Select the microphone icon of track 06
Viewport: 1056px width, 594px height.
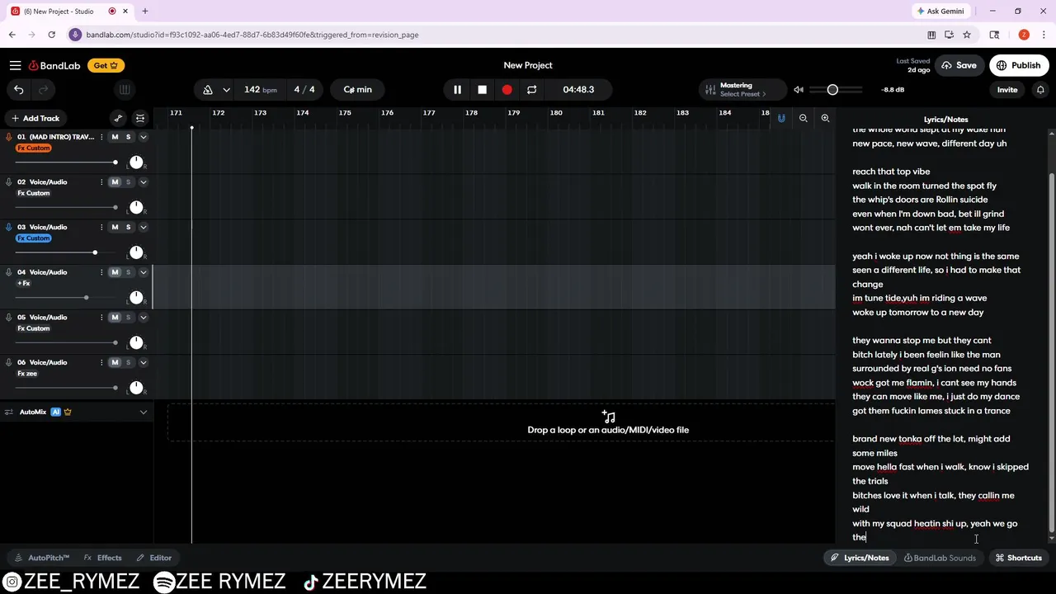[9, 362]
